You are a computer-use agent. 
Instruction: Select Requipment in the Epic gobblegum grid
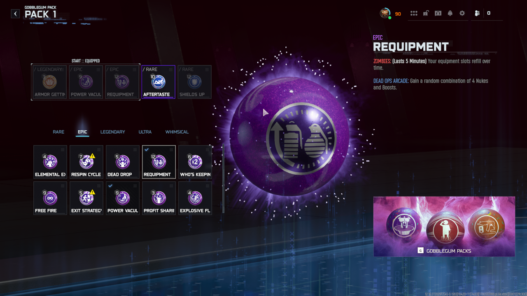tap(159, 162)
